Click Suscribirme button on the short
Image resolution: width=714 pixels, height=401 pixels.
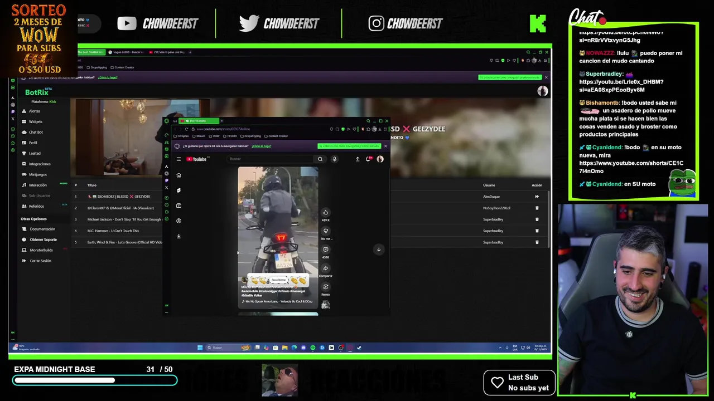[x=278, y=280]
